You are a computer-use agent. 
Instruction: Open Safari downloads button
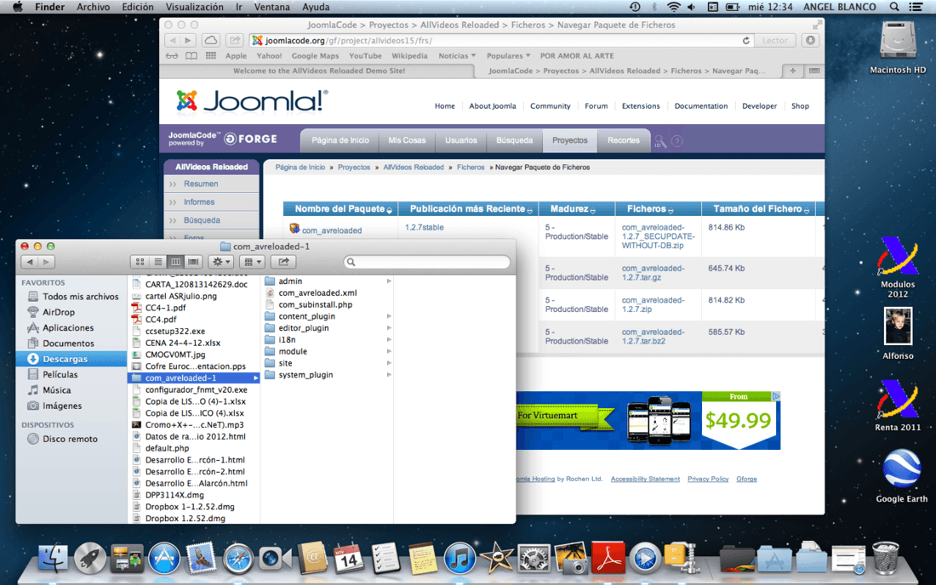[x=810, y=41]
